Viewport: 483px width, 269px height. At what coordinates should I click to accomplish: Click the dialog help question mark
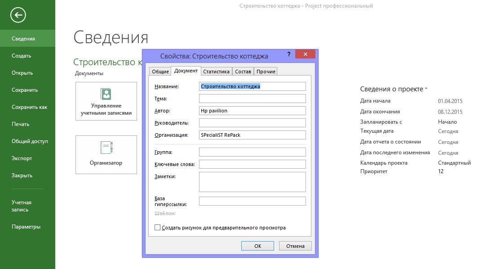[288, 54]
